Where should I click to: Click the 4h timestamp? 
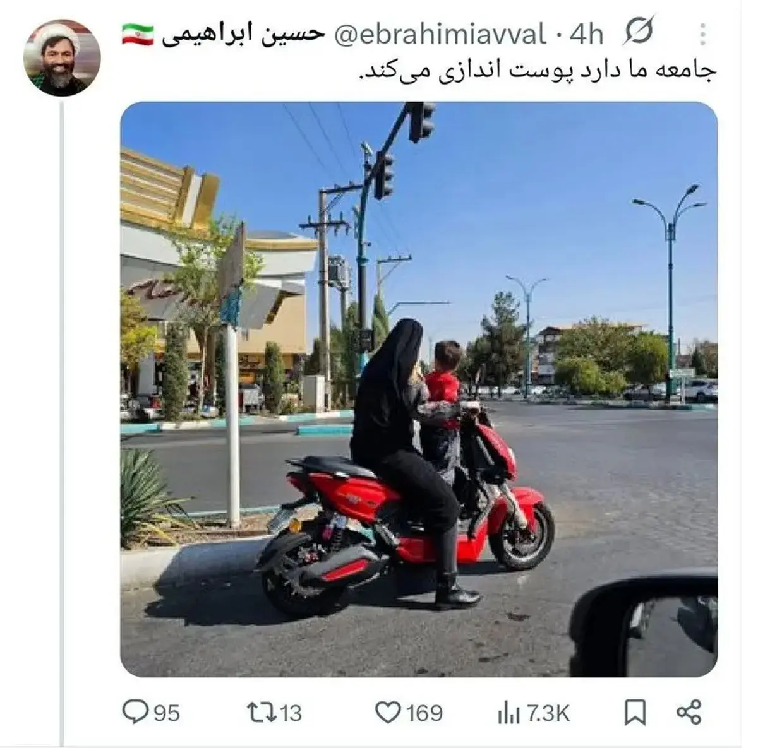[x=587, y=35]
